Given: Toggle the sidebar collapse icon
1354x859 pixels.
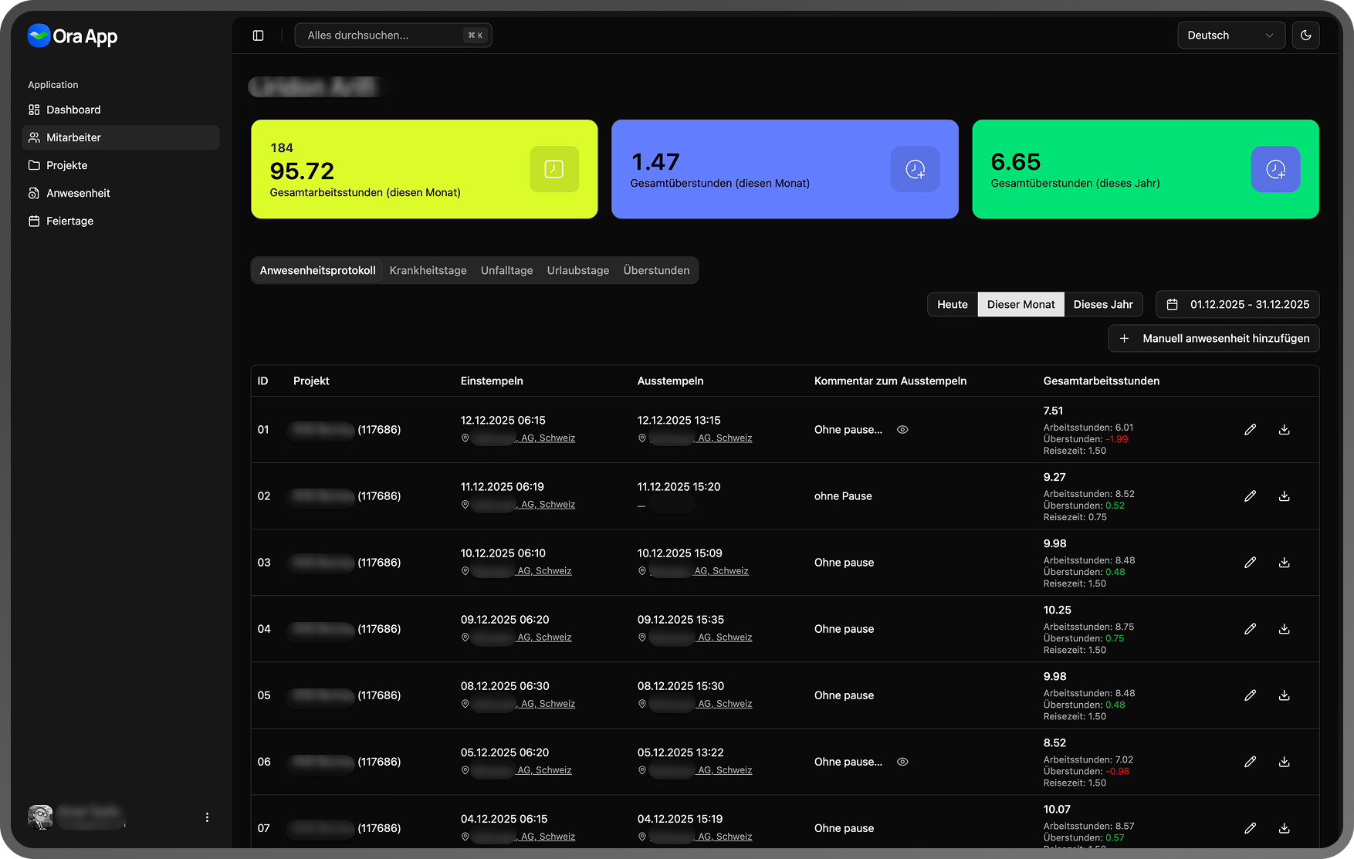Looking at the screenshot, I should 259,36.
